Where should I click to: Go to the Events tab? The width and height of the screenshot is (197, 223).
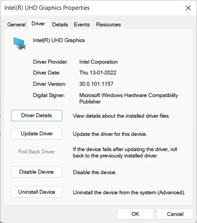pyautogui.click(x=82, y=24)
